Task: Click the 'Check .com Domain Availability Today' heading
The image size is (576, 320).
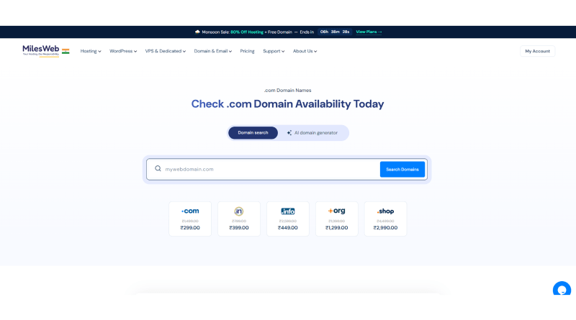Action: coord(287,104)
